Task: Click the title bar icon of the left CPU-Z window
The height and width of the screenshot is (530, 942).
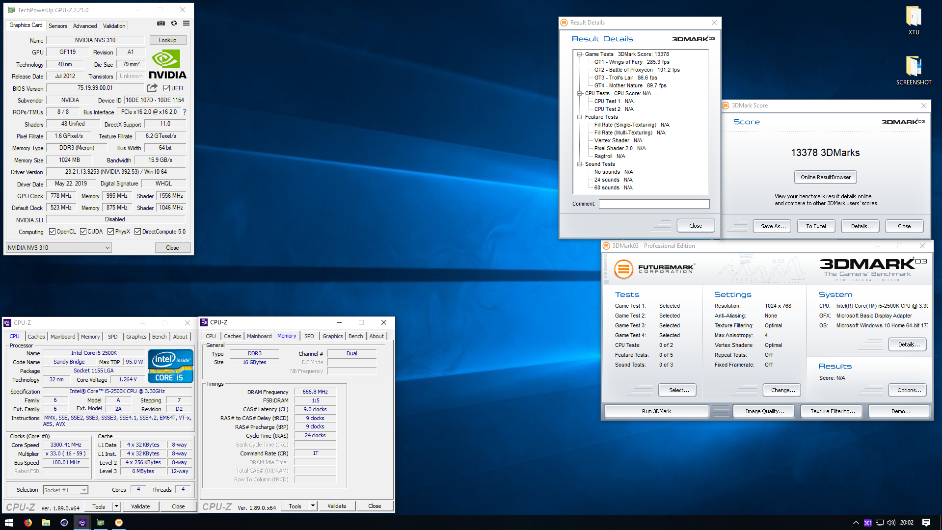Action: [7, 323]
